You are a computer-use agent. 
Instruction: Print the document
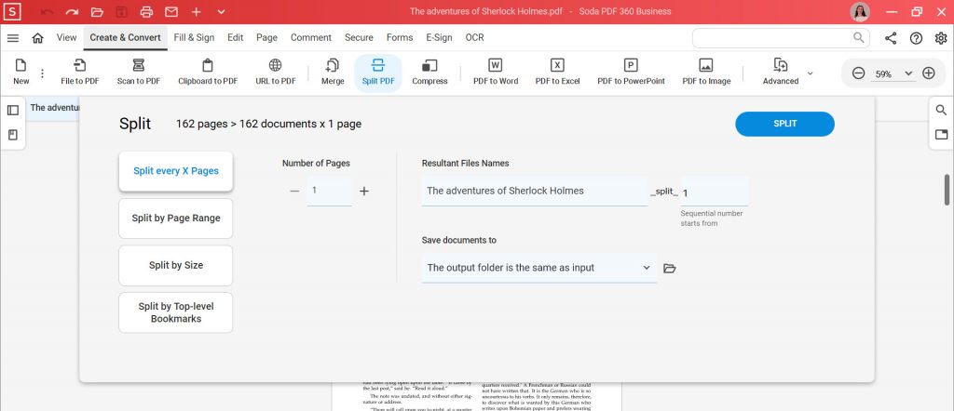pos(146,11)
